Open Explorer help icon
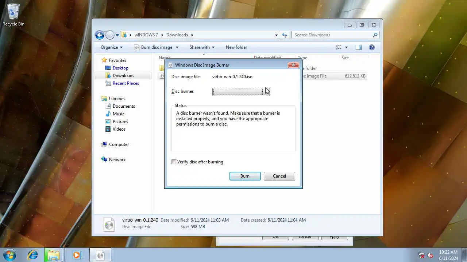The image size is (467, 262). point(372,47)
